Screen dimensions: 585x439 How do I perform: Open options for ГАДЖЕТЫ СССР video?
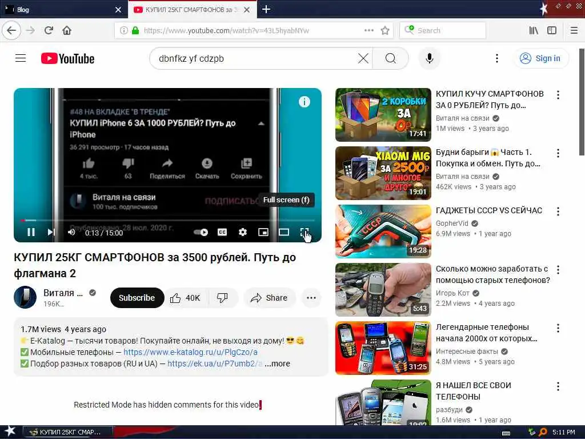(558, 211)
